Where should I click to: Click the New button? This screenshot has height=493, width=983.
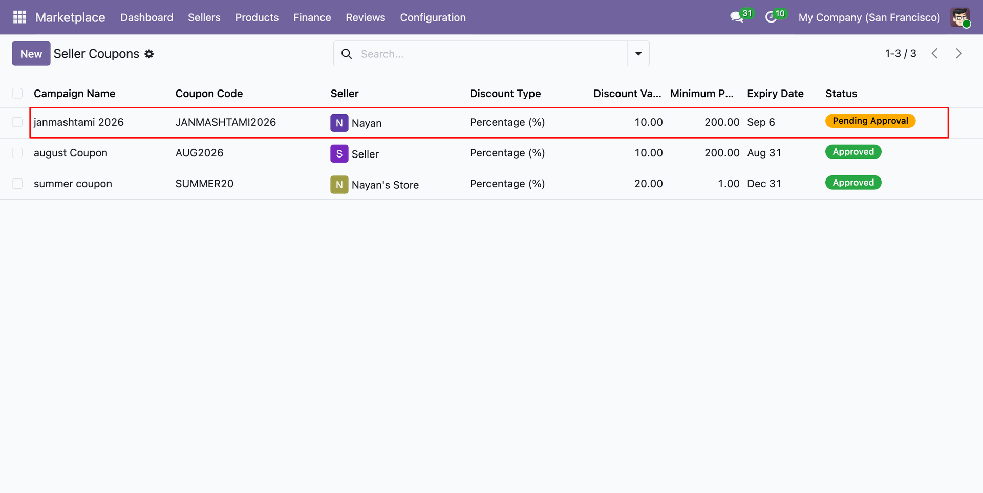[x=31, y=54]
